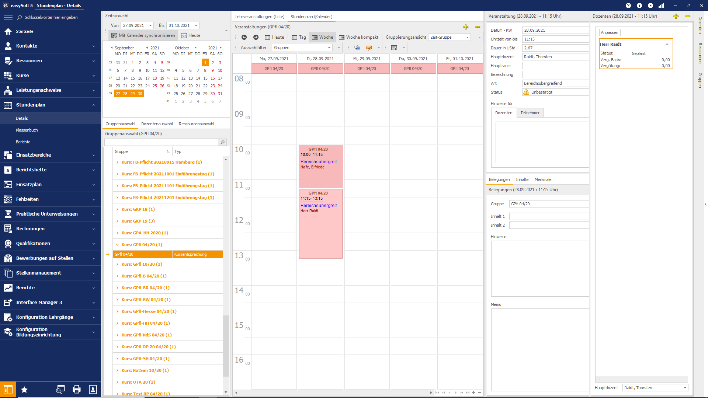The height and width of the screenshot is (398, 708).
Task: Toggle the hamburger navigation menu
Action: [8, 17]
